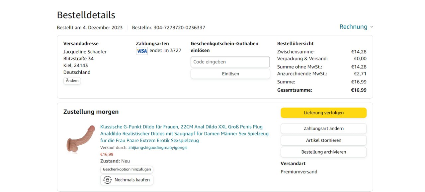Focus the Code eingeben gift card field
Image resolution: width=425 pixels, height=192 pixels.
click(230, 62)
